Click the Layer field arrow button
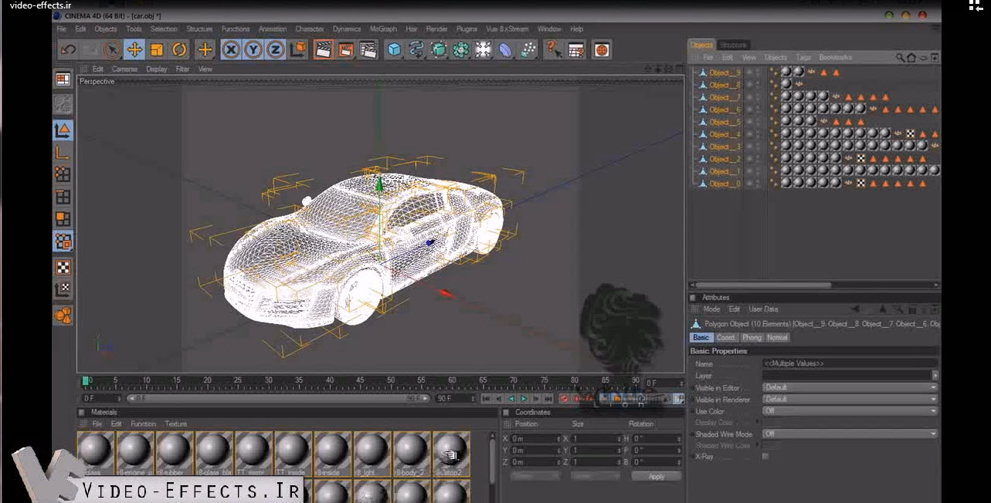Screen dimensions: 991x503 pyautogui.click(x=935, y=376)
